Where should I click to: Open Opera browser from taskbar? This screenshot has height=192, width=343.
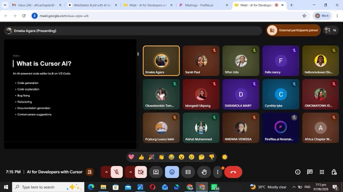point(152,187)
